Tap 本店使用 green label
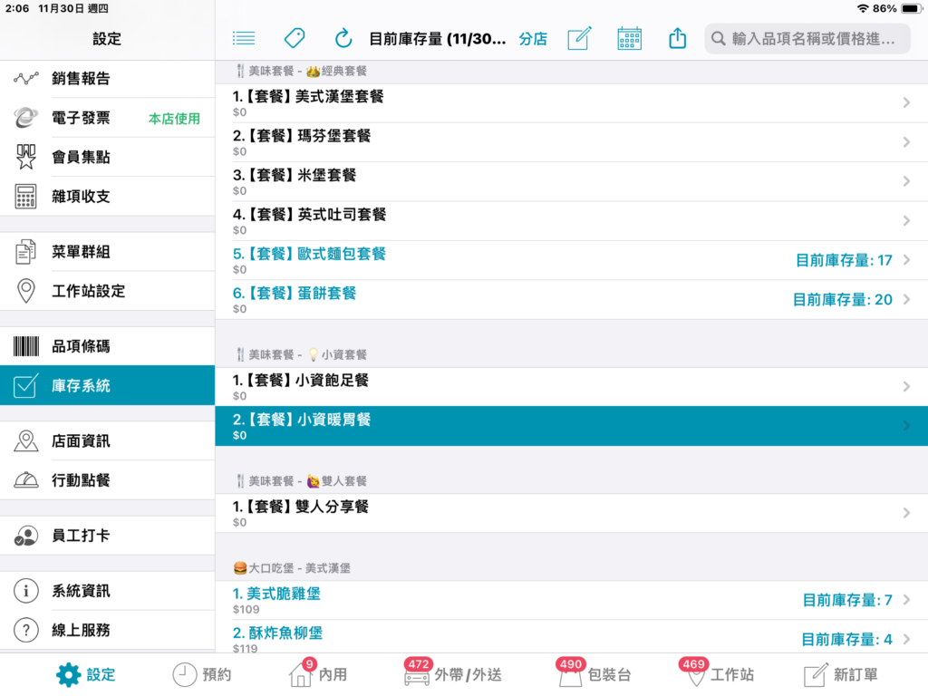This screenshot has width=928, height=696. pos(174,119)
